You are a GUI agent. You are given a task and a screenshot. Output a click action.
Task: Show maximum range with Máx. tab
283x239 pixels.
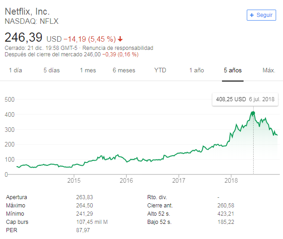coord(268,71)
